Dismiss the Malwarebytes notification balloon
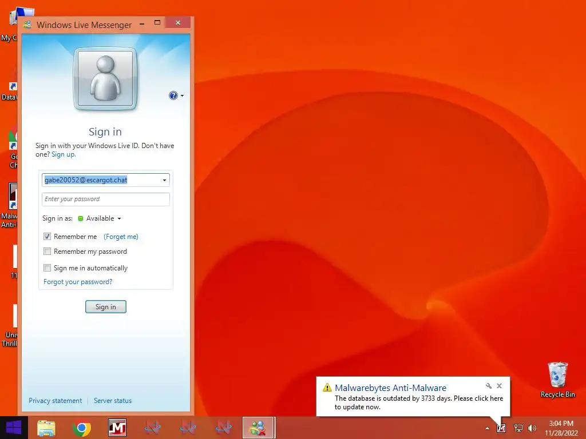The height and width of the screenshot is (439, 586). pyautogui.click(x=499, y=386)
